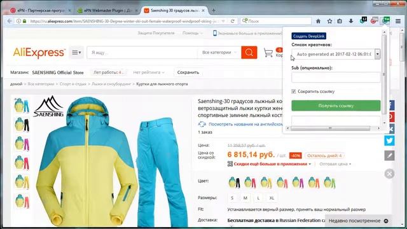
Task: Click 'Защита Покупателя' link
Action: (156, 33)
